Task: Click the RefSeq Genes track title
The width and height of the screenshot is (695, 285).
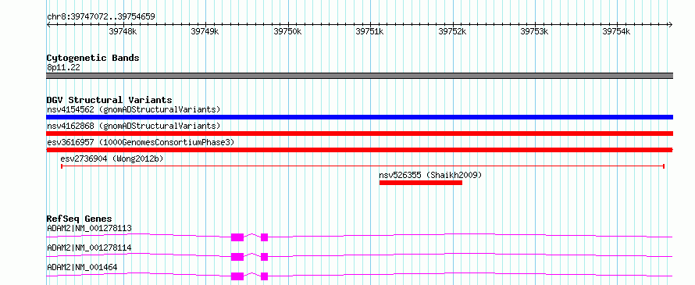Action: 79,219
